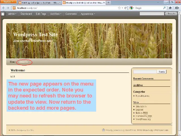Go to the browser home page

(170, 8)
